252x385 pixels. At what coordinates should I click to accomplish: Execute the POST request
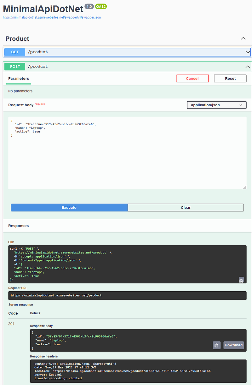tap(69, 207)
